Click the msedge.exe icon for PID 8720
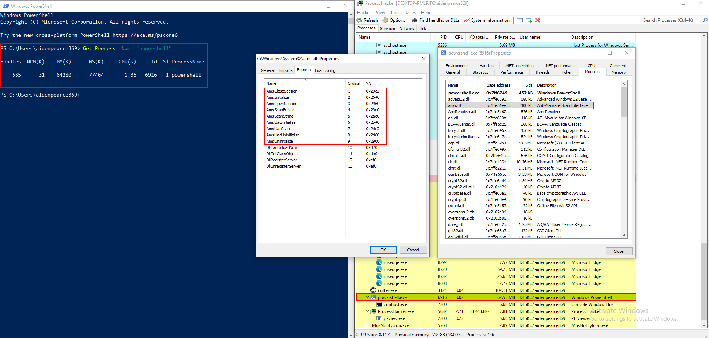Image resolution: width=709 pixels, height=338 pixels. click(x=379, y=269)
